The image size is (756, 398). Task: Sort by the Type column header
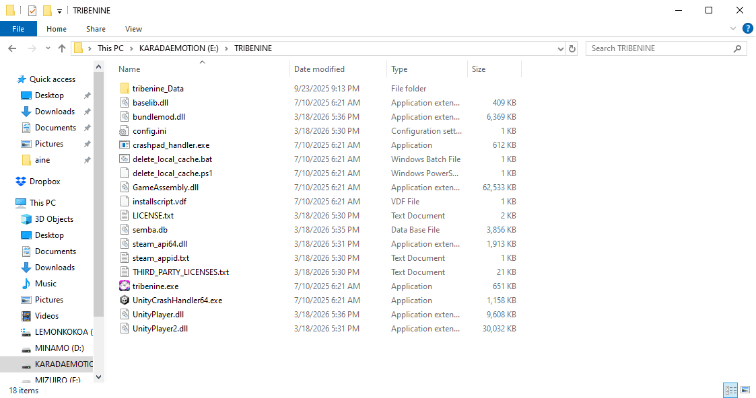tap(427, 69)
